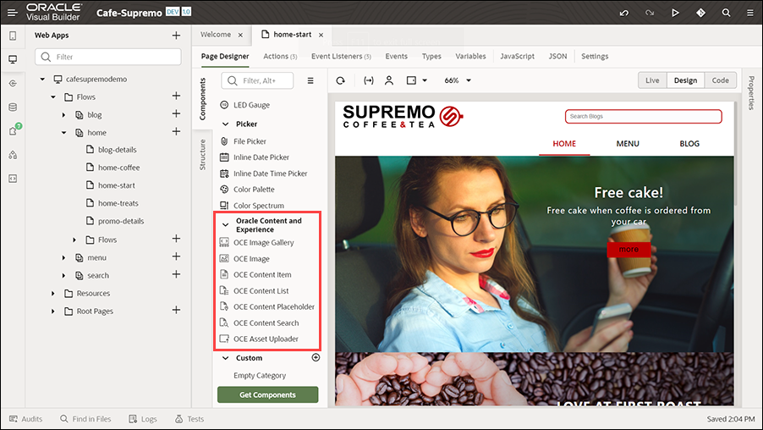
Task: Click the Undo icon in header
Action: [x=623, y=13]
